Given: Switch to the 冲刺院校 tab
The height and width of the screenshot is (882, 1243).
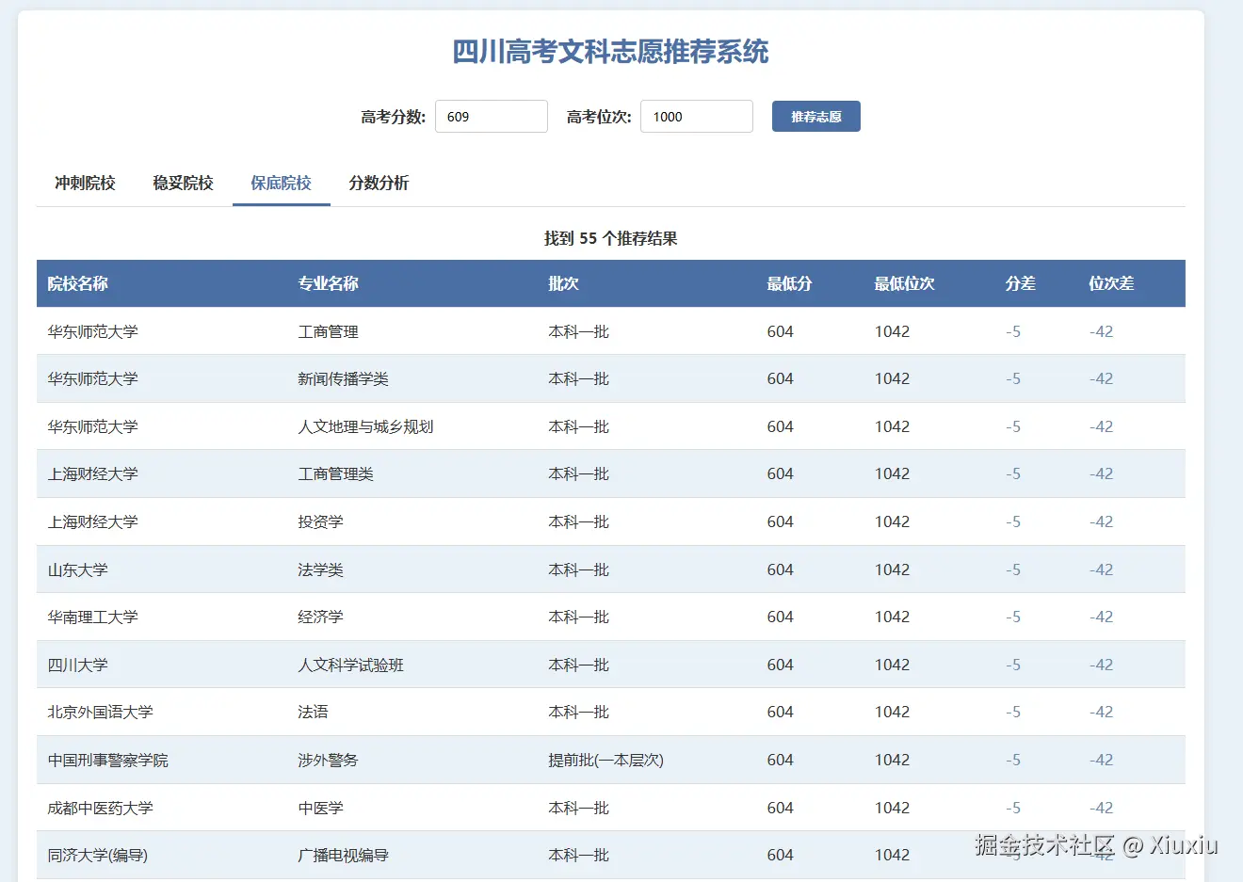Looking at the screenshot, I should [x=86, y=183].
